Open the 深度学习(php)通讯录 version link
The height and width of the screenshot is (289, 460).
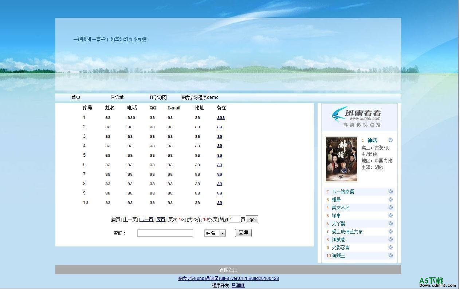click(228, 278)
